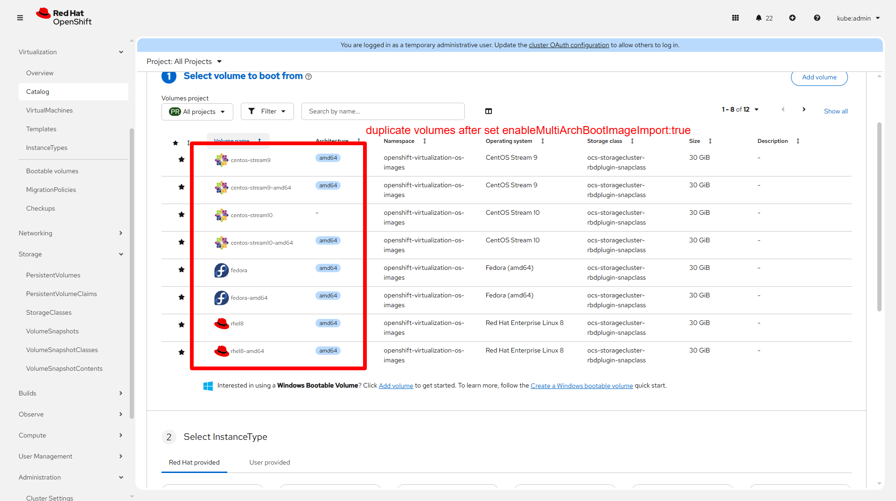The width and height of the screenshot is (896, 501).
Task: Click Add volume link in Windows note
Action: click(396, 386)
